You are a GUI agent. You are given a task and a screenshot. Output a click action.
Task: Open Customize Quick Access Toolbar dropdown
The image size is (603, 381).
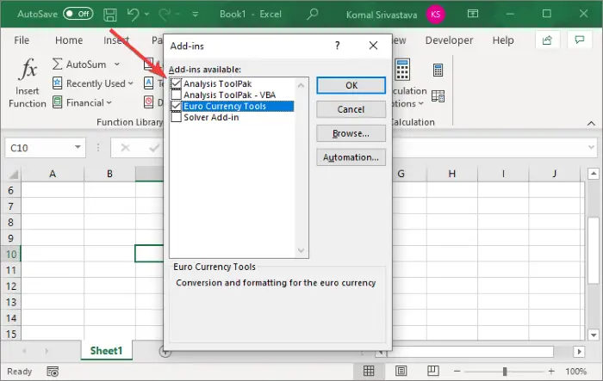pos(196,15)
